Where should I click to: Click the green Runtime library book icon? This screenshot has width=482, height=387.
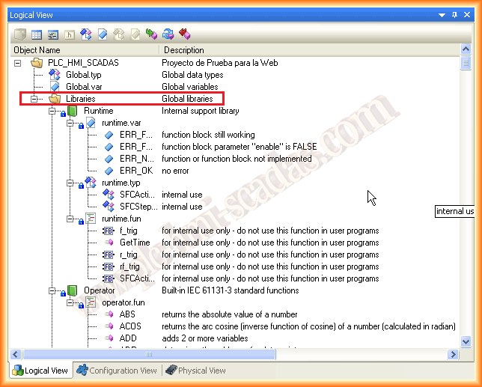click(x=73, y=111)
